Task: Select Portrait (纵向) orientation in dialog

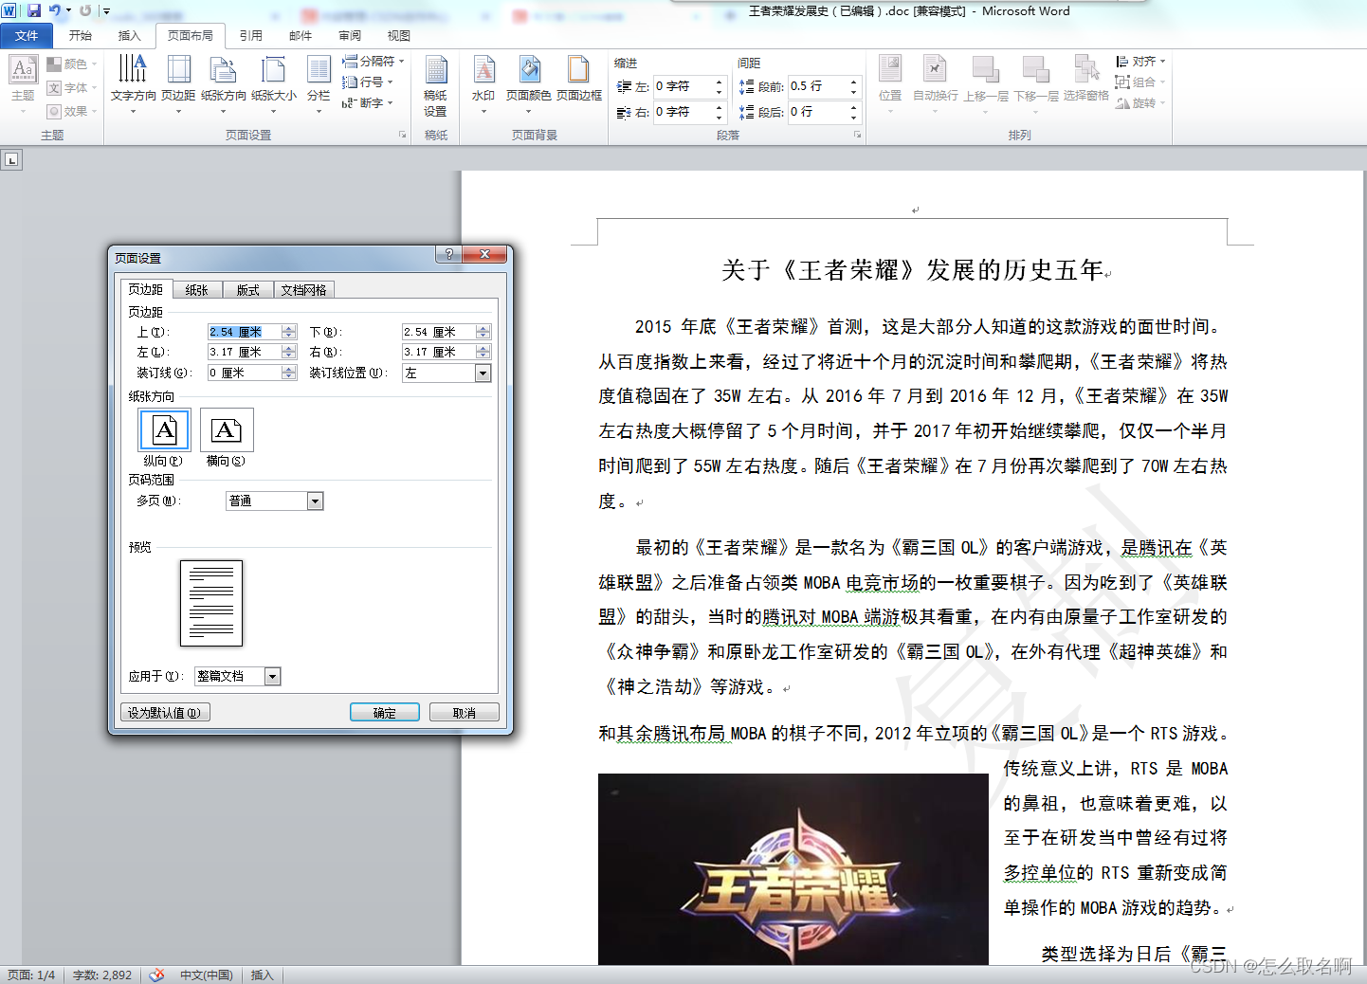Action: [x=165, y=431]
